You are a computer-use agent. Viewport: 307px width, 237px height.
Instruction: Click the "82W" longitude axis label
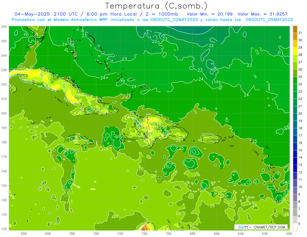(24, 233)
